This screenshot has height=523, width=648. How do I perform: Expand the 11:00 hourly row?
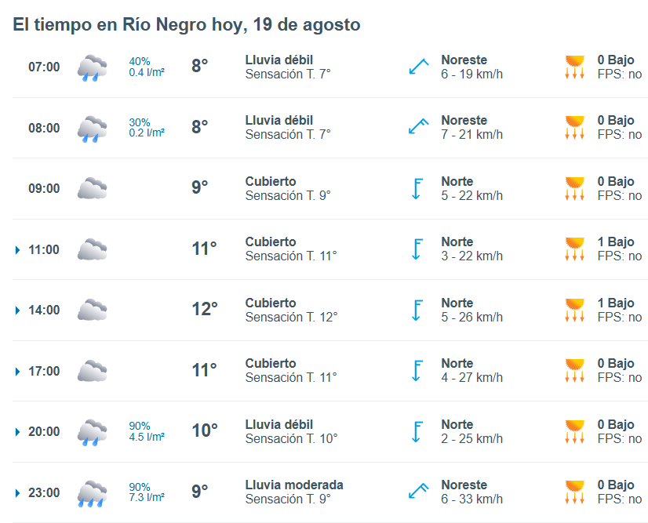(17, 250)
